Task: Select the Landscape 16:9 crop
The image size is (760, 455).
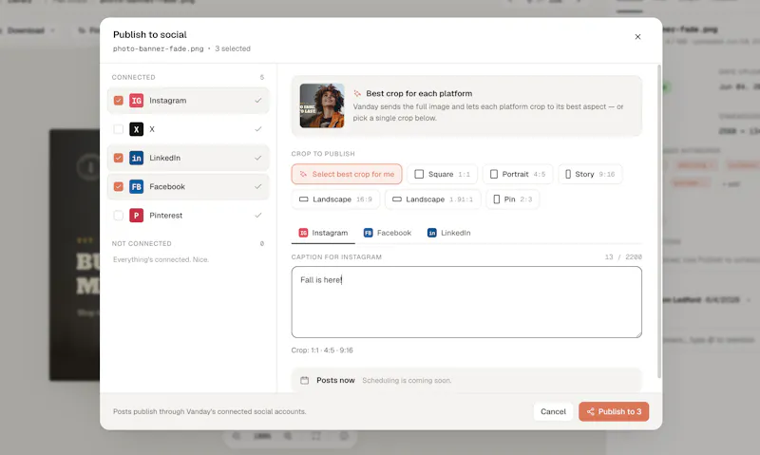Action: click(335, 199)
